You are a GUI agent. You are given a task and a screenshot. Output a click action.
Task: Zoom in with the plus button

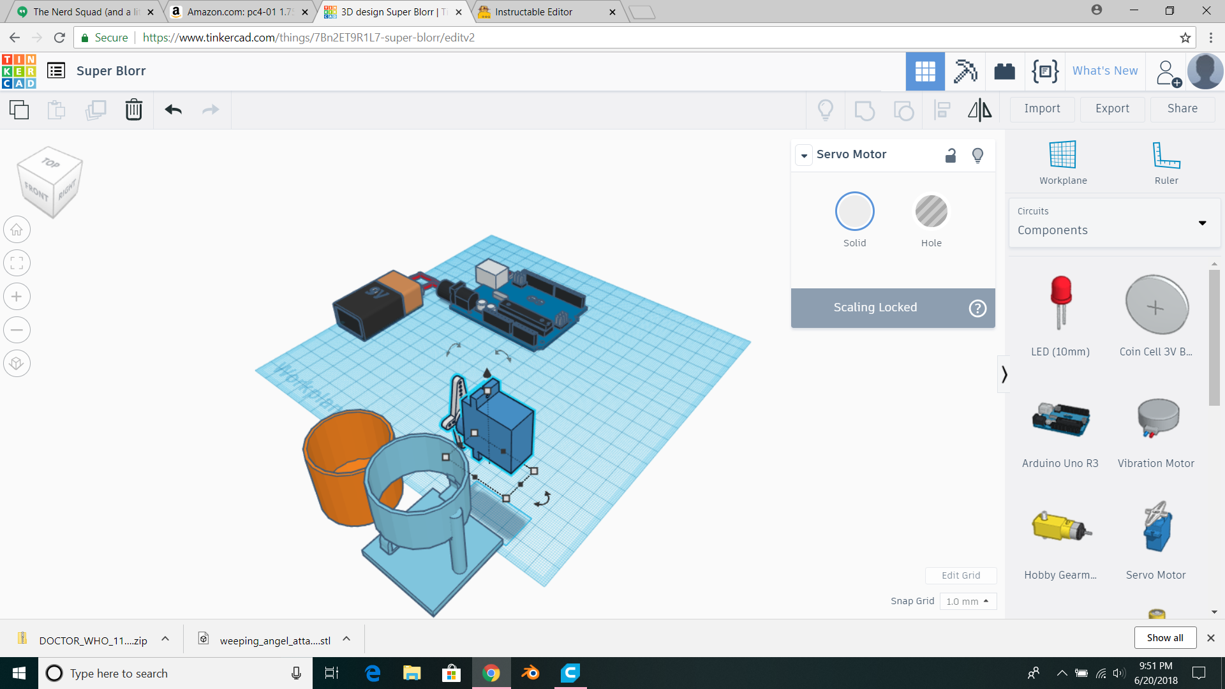[x=17, y=297]
